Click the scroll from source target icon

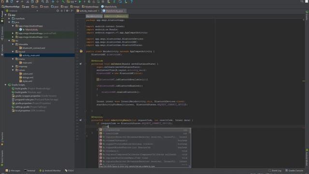click(57, 11)
